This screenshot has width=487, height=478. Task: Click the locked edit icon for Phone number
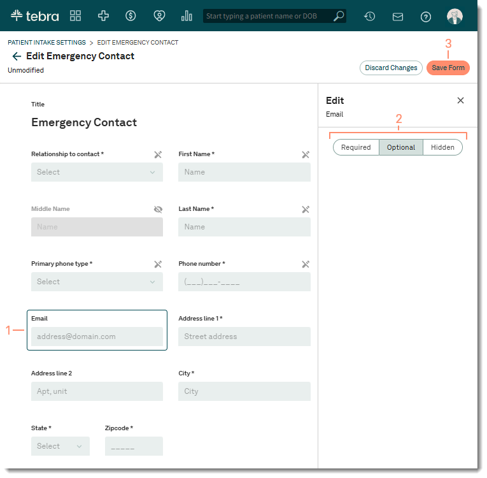tap(306, 264)
